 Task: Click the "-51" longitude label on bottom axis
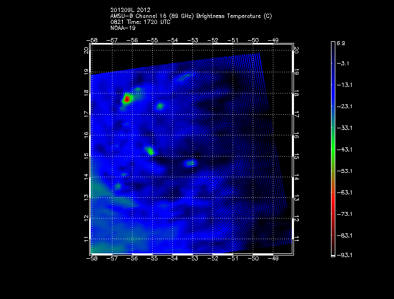click(233, 258)
